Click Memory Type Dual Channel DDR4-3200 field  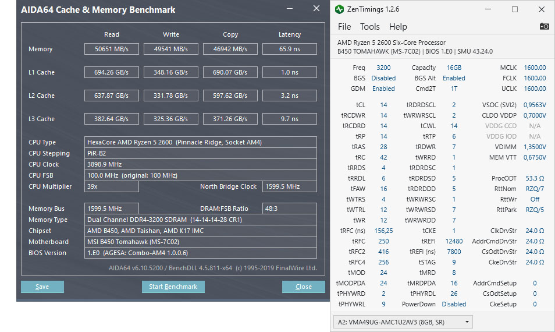[x=201, y=220]
